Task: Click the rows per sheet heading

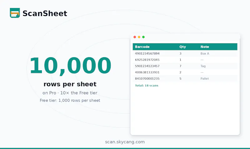Action: tap(70, 84)
